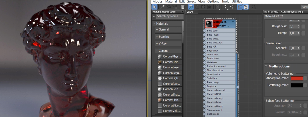Screen dimensions: 308x117
Task: Click the material node preview thumbnail
Action: 209,24
